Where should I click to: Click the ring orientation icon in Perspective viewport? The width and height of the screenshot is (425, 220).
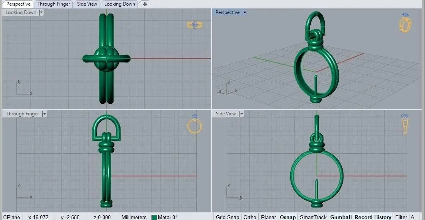tap(405, 23)
